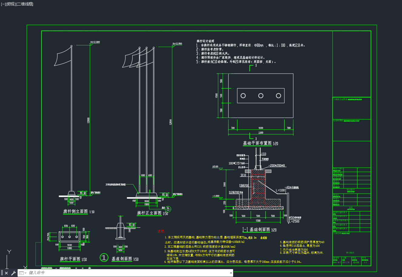Select note line 5 about 旗杆座为C10砼
This screenshot has height=277, width=402.
[236, 62]
